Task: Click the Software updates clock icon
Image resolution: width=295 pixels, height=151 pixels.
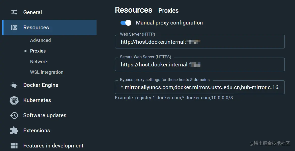Action: coord(14,115)
